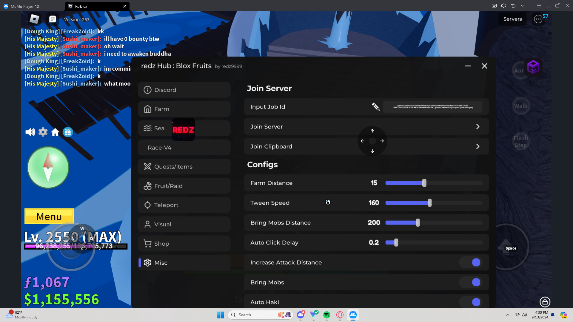573x322 pixels.
Task: Toggle the Auto Haki switch
Action: click(x=471, y=302)
